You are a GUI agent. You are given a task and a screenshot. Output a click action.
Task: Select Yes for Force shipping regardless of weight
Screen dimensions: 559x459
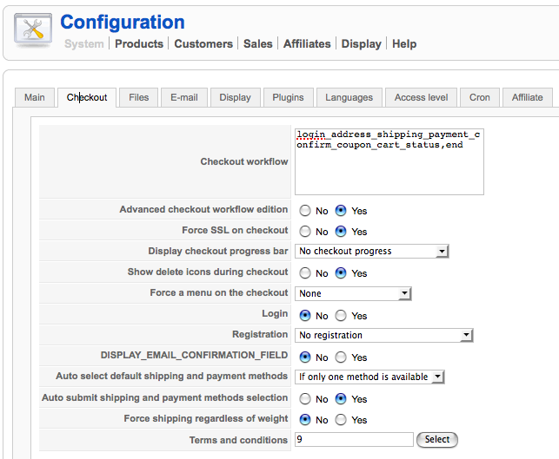click(342, 420)
